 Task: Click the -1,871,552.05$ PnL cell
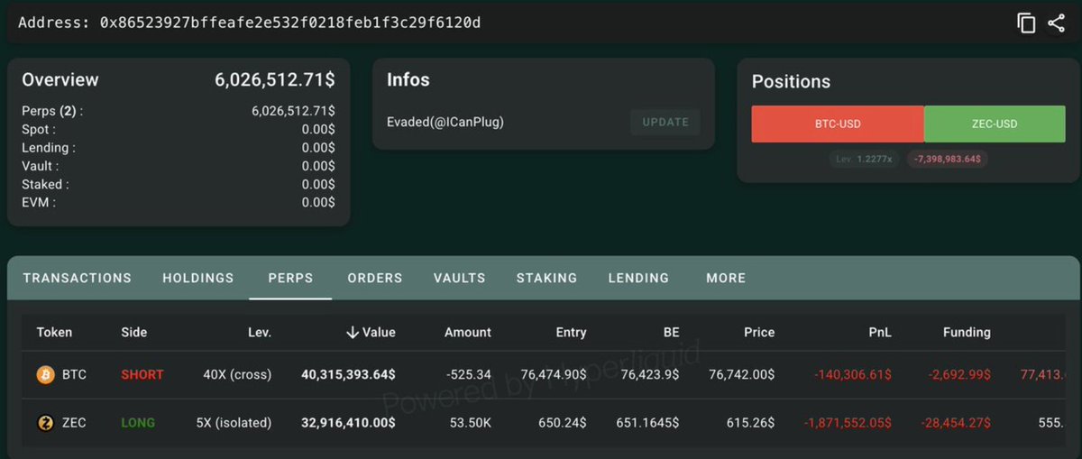(x=848, y=422)
